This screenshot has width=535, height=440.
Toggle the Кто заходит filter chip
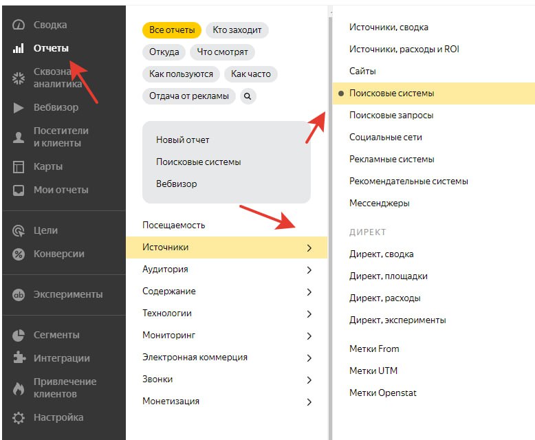click(x=237, y=30)
